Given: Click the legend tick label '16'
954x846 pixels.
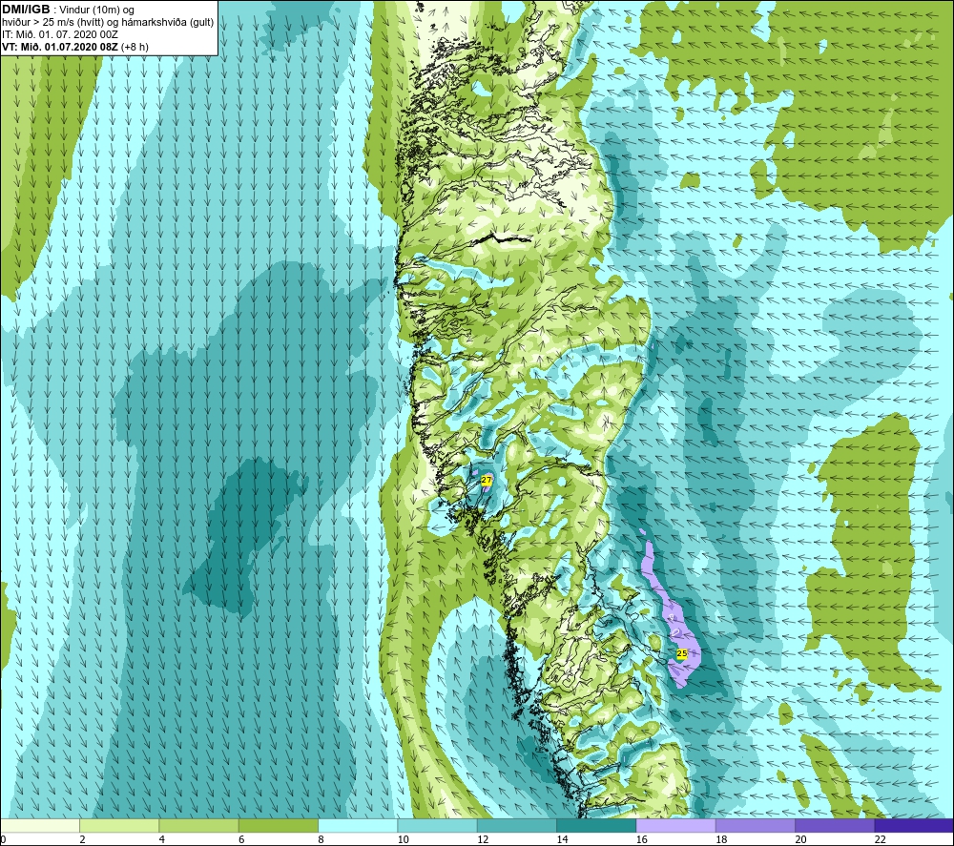Looking at the screenshot, I should coord(642,840).
